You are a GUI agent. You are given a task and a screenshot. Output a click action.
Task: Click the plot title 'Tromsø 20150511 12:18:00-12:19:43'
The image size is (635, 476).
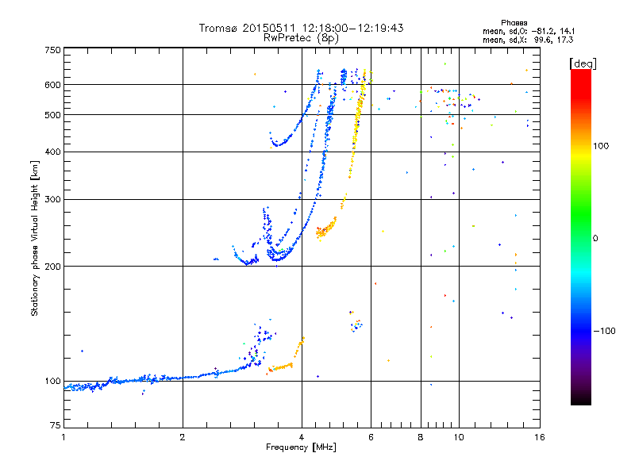coord(301,28)
